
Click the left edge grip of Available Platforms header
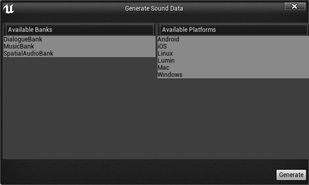159,30
